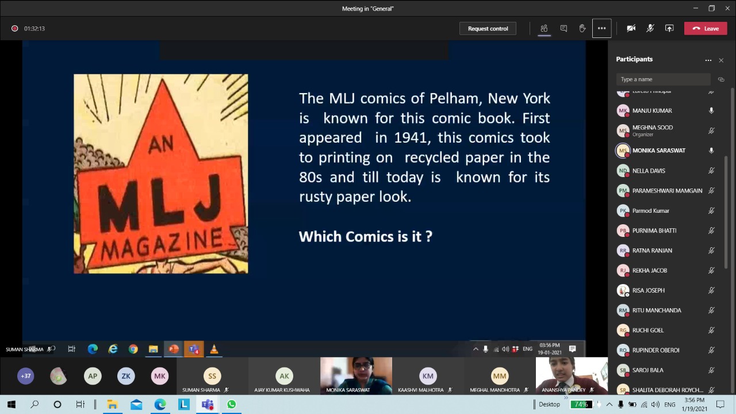Toggle the microphone mute button
Screen dimensions: 736x414
click(x=650, y=28)
